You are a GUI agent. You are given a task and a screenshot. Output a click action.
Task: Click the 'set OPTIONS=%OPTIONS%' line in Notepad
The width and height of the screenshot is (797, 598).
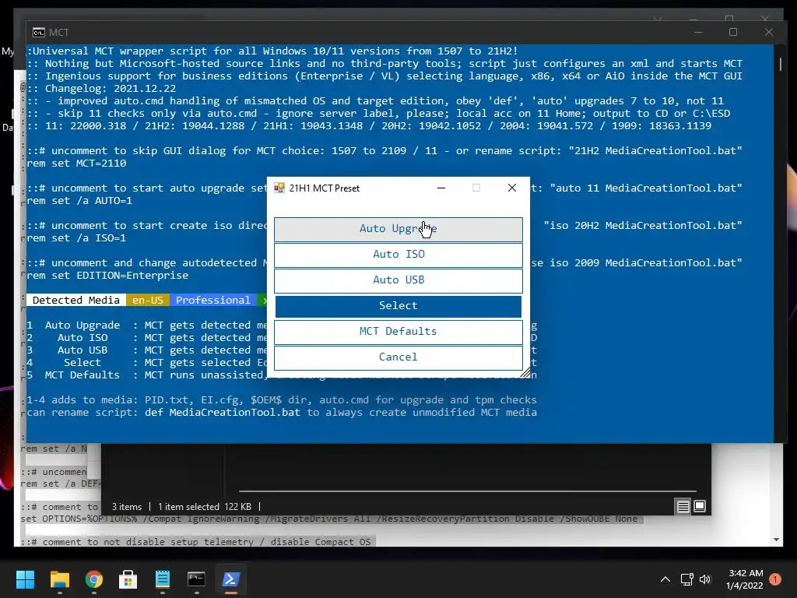(329, 519)
